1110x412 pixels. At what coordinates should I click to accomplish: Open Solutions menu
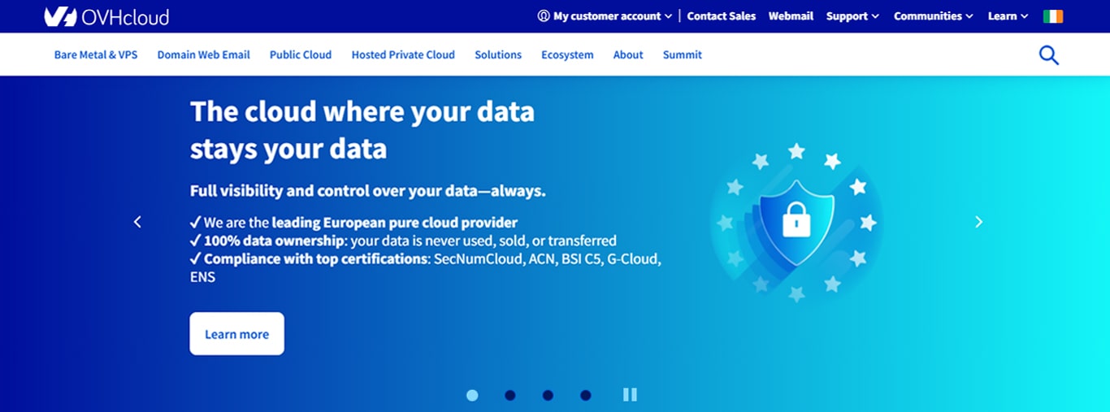tap(498, 55)
